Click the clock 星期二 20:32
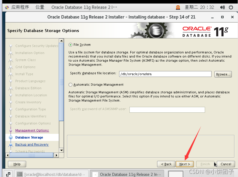The width and height of the screenshot is (238, 177). tap(199, 7)
